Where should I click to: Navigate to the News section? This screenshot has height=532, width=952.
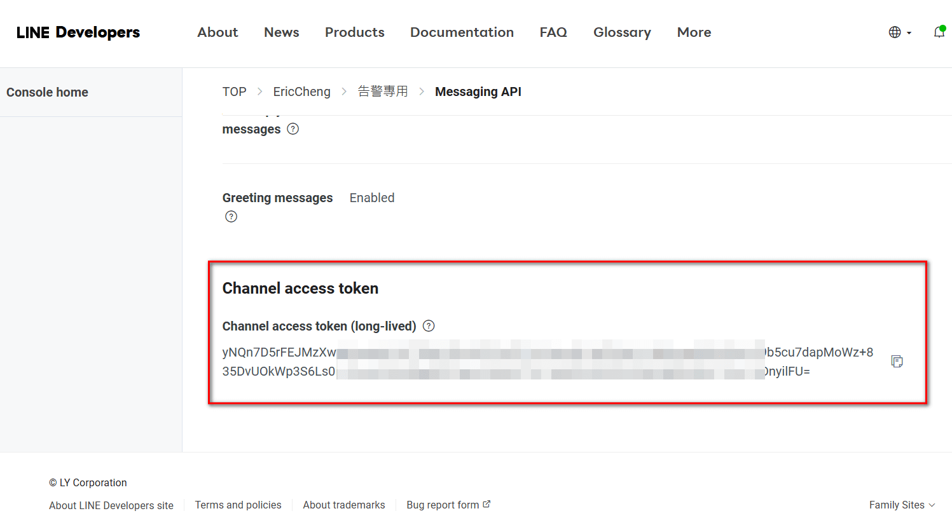pos(281,32)
